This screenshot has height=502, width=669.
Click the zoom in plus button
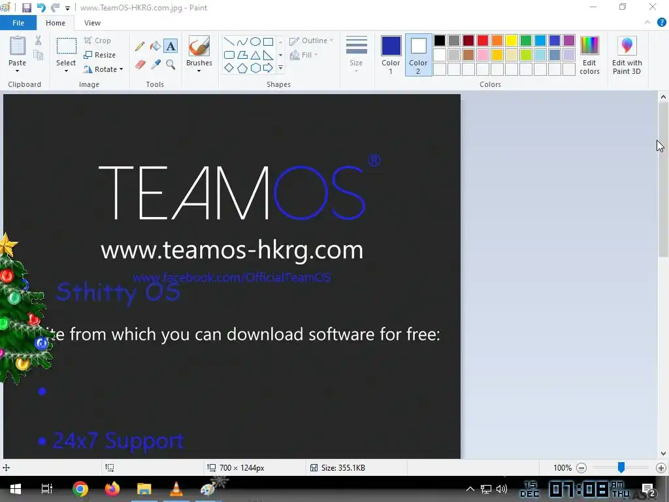tap(661, 468)
